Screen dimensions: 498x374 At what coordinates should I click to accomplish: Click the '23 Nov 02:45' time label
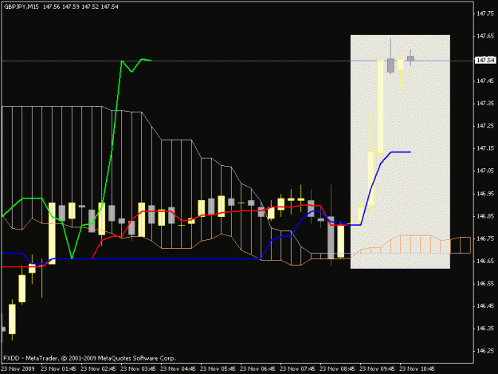click(99, 369)
